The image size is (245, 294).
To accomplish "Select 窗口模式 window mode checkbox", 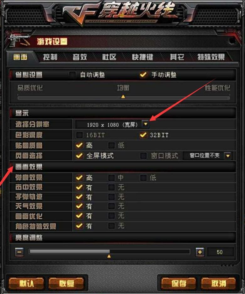I will pyautogui.click(x=144, y=156).
